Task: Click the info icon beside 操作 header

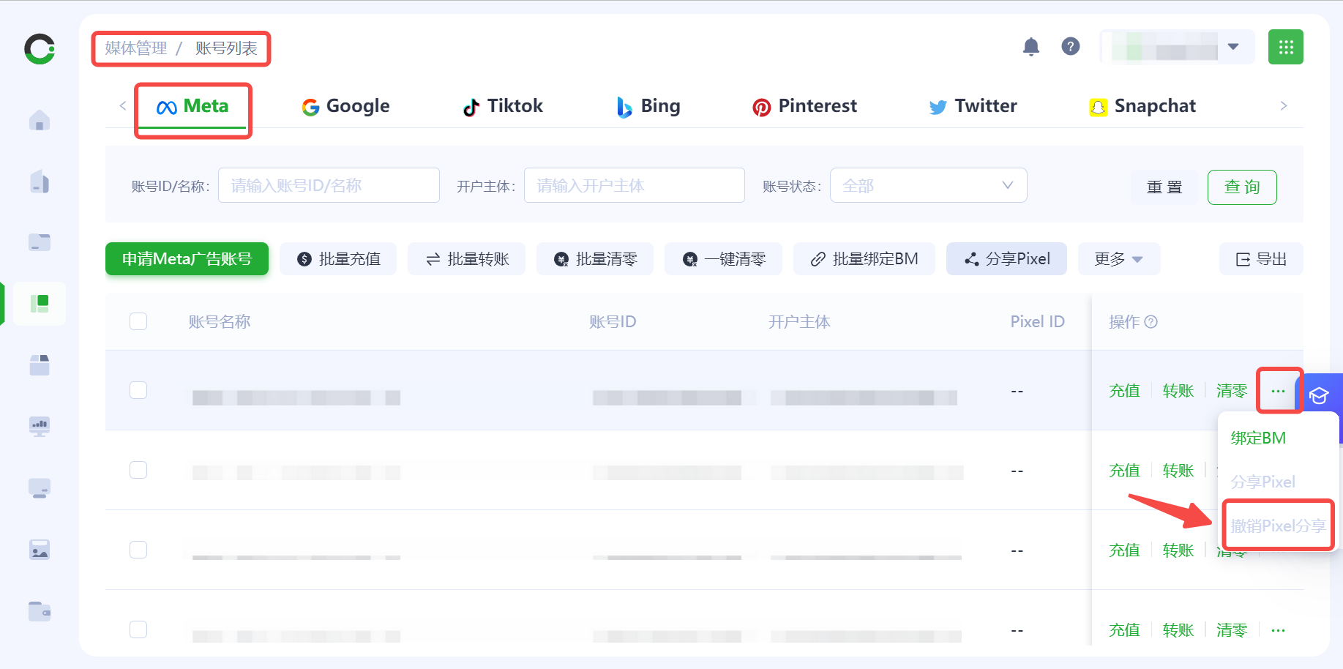Action: (x=1151, y=322)
